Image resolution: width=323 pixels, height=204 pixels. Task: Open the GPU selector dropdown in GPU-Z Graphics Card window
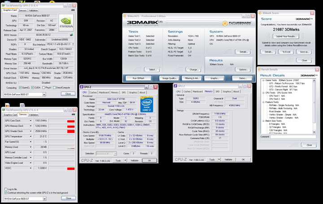44,94
